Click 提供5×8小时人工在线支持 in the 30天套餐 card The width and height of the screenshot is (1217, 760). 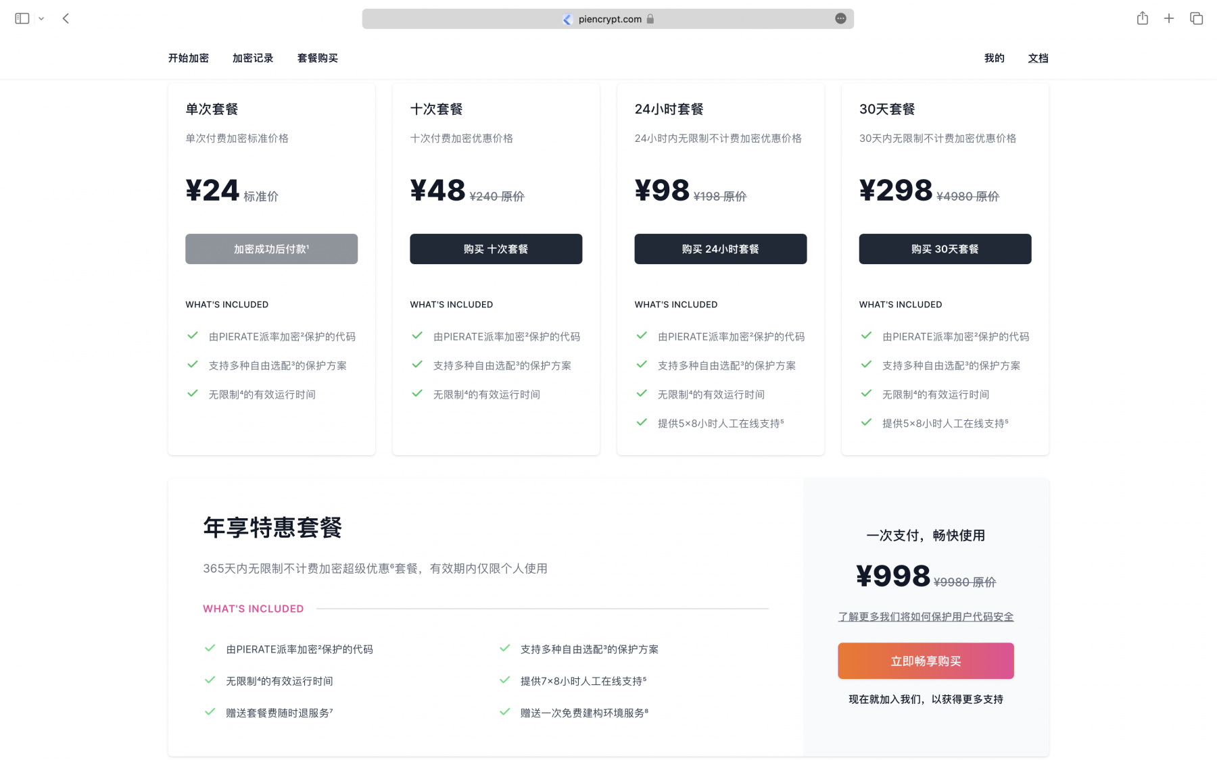coord(945,424)
